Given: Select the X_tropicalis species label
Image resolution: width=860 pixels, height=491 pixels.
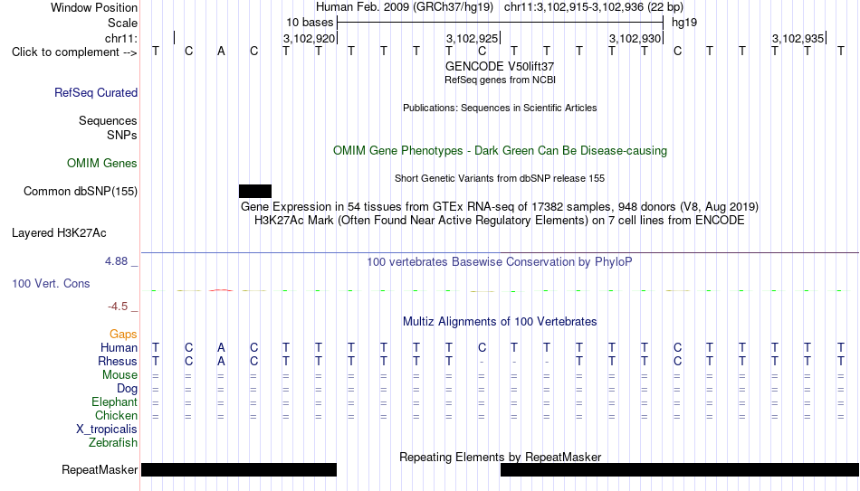Looking at the screenshot, I should pos(107,430).
